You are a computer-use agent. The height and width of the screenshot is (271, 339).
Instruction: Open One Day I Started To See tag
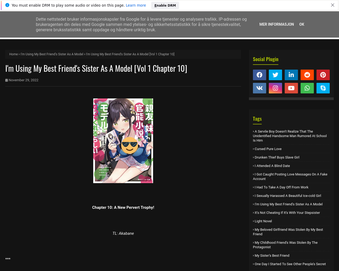[x=289, y=264]
